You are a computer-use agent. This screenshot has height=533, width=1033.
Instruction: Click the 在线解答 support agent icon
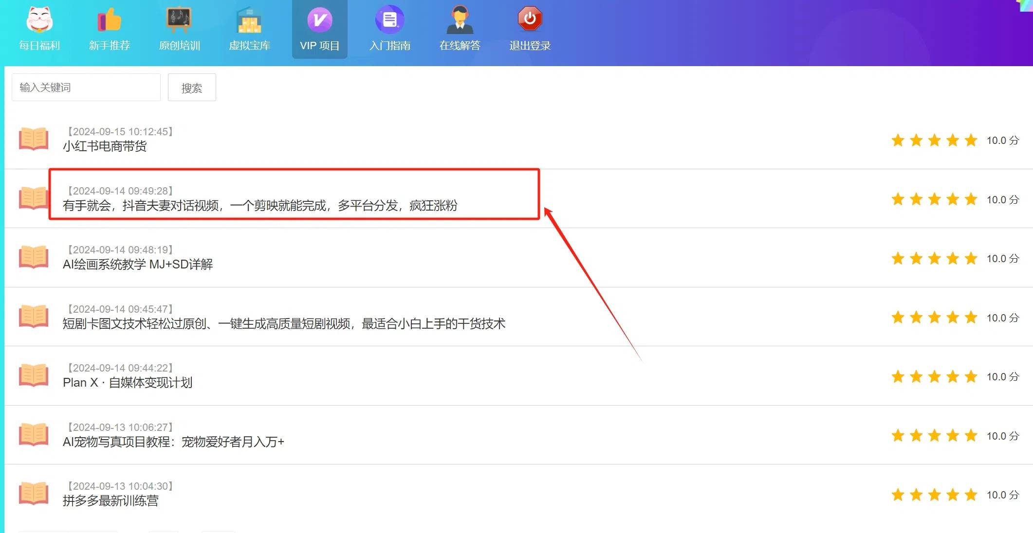click(460, 19)
